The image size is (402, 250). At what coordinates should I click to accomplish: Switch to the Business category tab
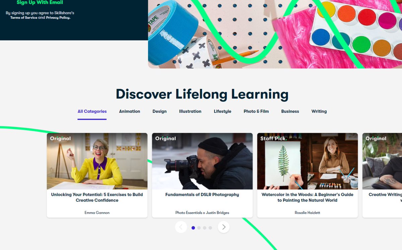(290, 111)
